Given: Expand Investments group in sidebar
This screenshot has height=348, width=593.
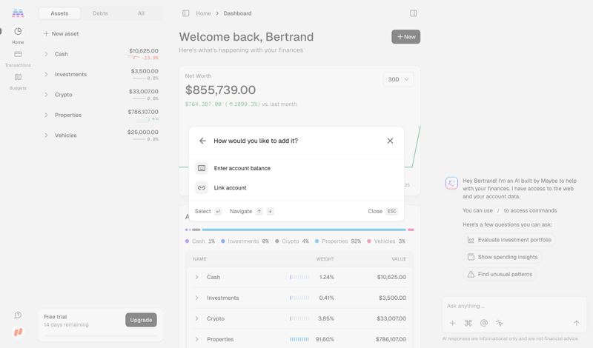Looking at the screenshot, I should coord(46,75).
